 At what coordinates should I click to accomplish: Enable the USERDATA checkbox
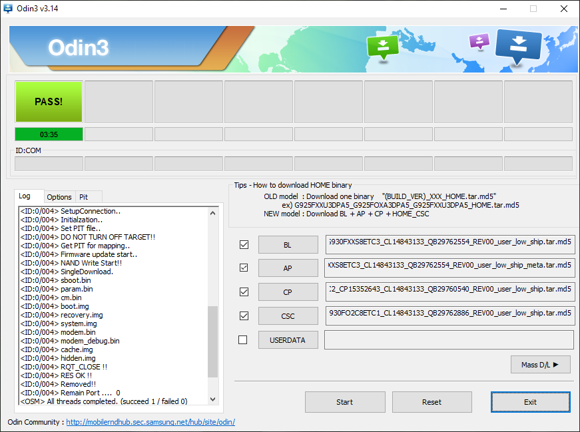pos(243,340)
